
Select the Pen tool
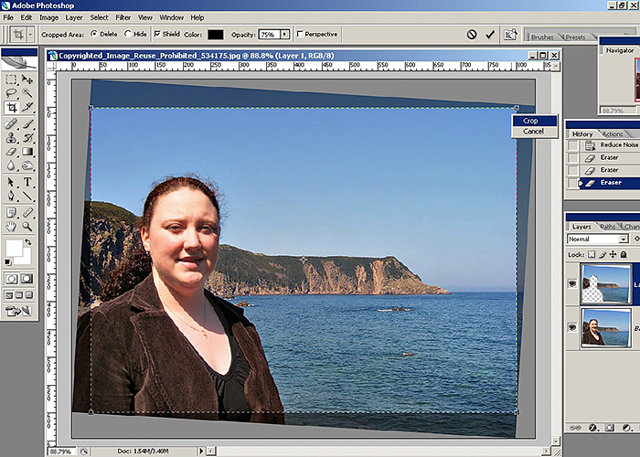pyautogui.click(x=11, y=197)
